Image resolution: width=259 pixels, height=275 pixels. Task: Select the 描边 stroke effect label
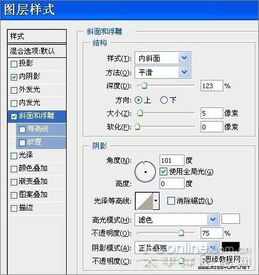click(x=26, y=208)
